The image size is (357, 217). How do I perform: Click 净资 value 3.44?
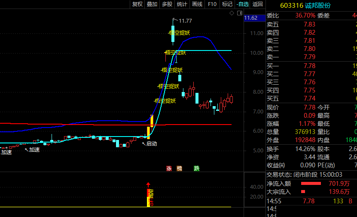pos(309,157)
